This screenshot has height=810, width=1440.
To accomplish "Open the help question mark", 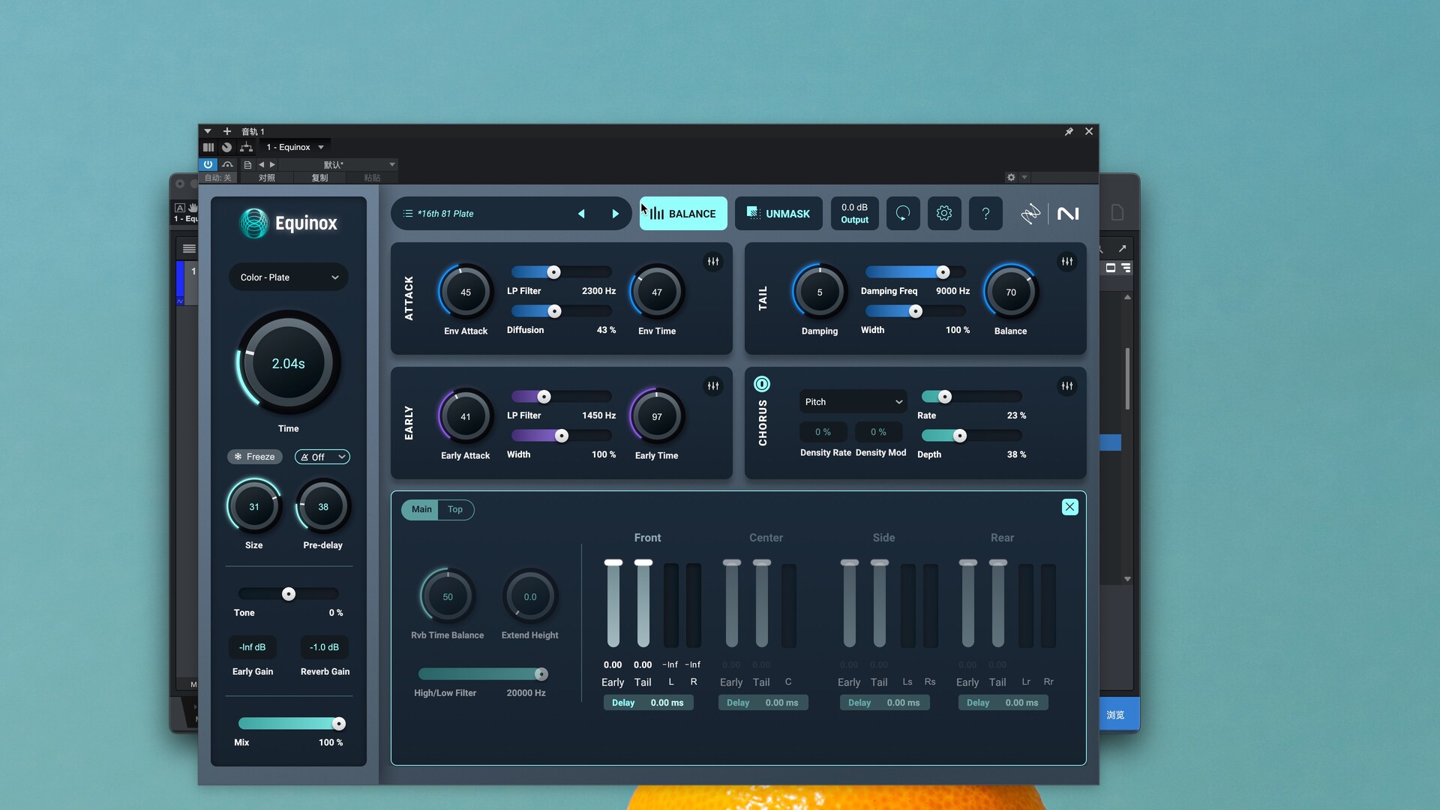I will click(985, 214).
